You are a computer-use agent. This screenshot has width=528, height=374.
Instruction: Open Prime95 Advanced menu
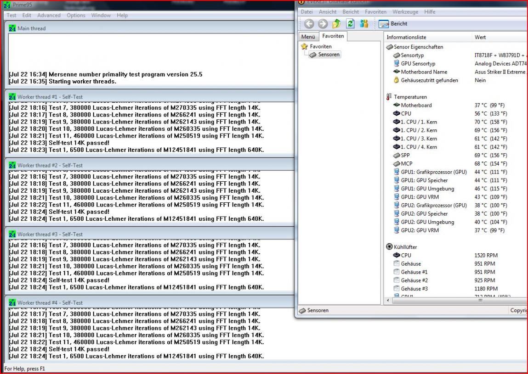click(49, 15)
